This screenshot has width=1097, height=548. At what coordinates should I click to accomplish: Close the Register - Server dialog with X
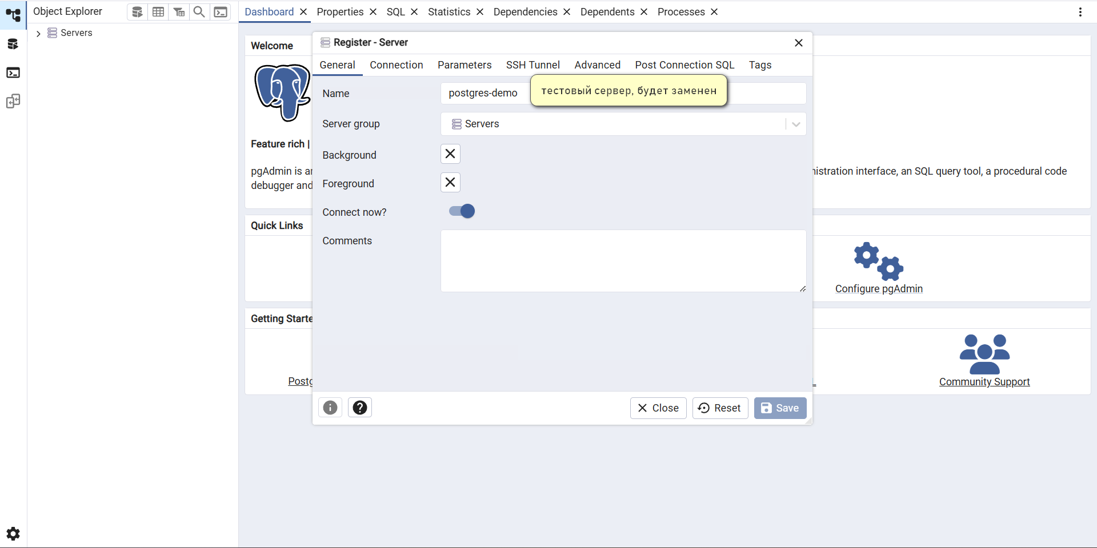click(799, 43)
